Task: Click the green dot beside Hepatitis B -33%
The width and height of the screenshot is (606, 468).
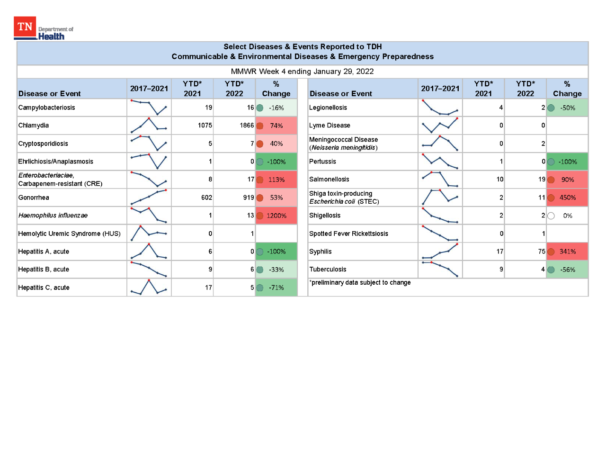Action: (260, 270)
